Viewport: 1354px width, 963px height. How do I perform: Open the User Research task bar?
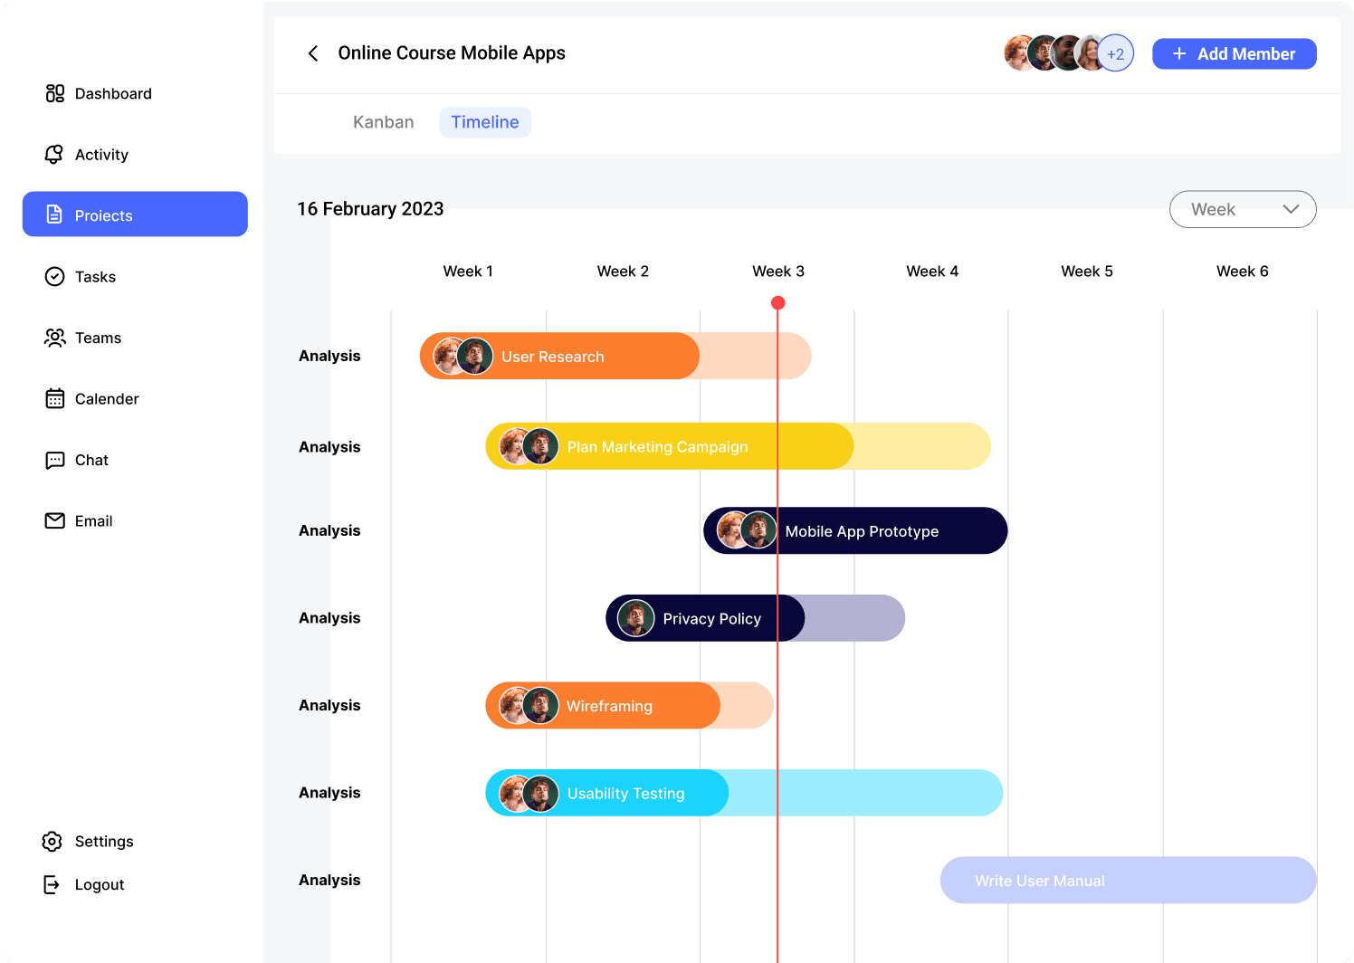click(x=579, y=357)
